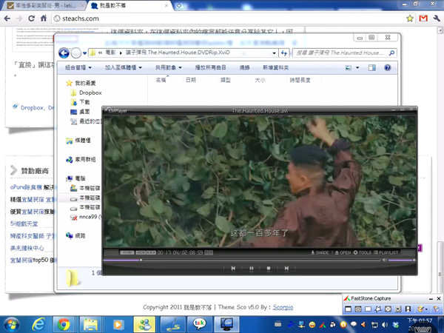Open the KMPlayer TOOLS panel
This screenshot has height=333, width=444.
click(x=365, y=252)
